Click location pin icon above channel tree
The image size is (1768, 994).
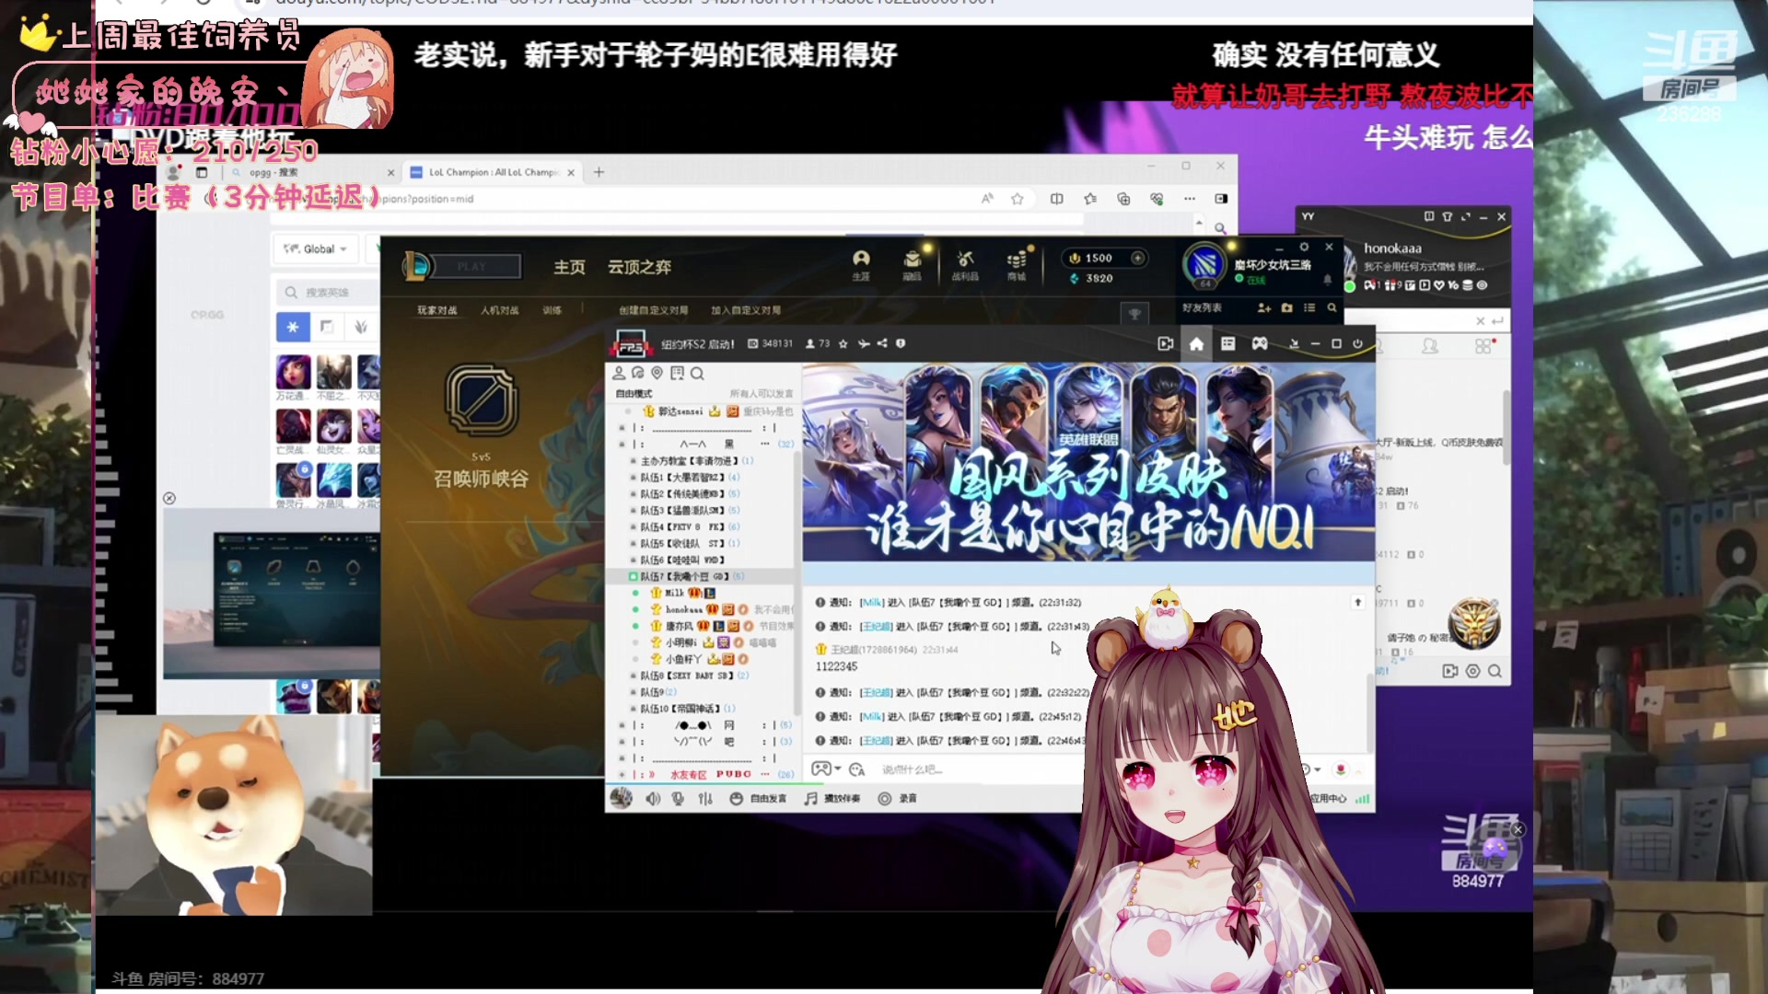pos(657,373)
